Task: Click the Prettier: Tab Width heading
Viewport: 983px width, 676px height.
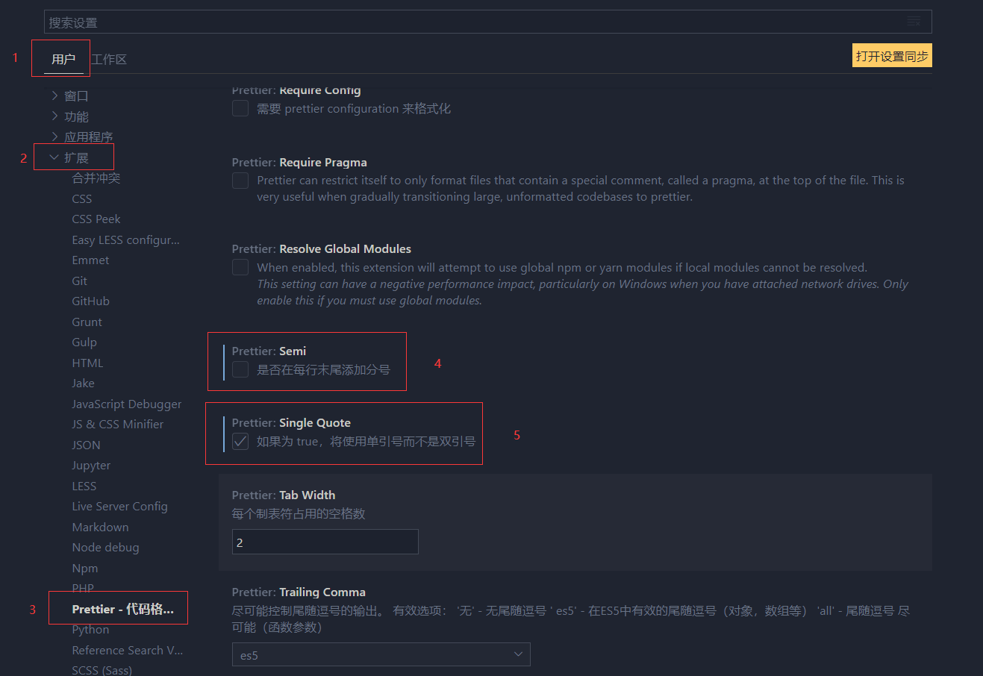Action: pyautogui.click(x=284, y=495)
